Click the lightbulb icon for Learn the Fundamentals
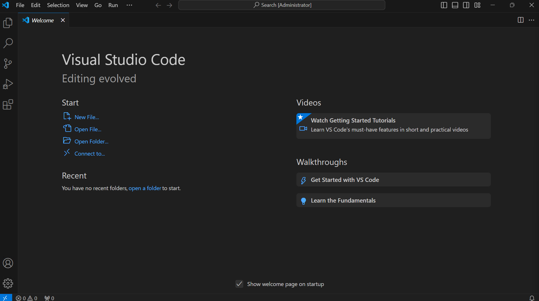 [x=303, y=201]
